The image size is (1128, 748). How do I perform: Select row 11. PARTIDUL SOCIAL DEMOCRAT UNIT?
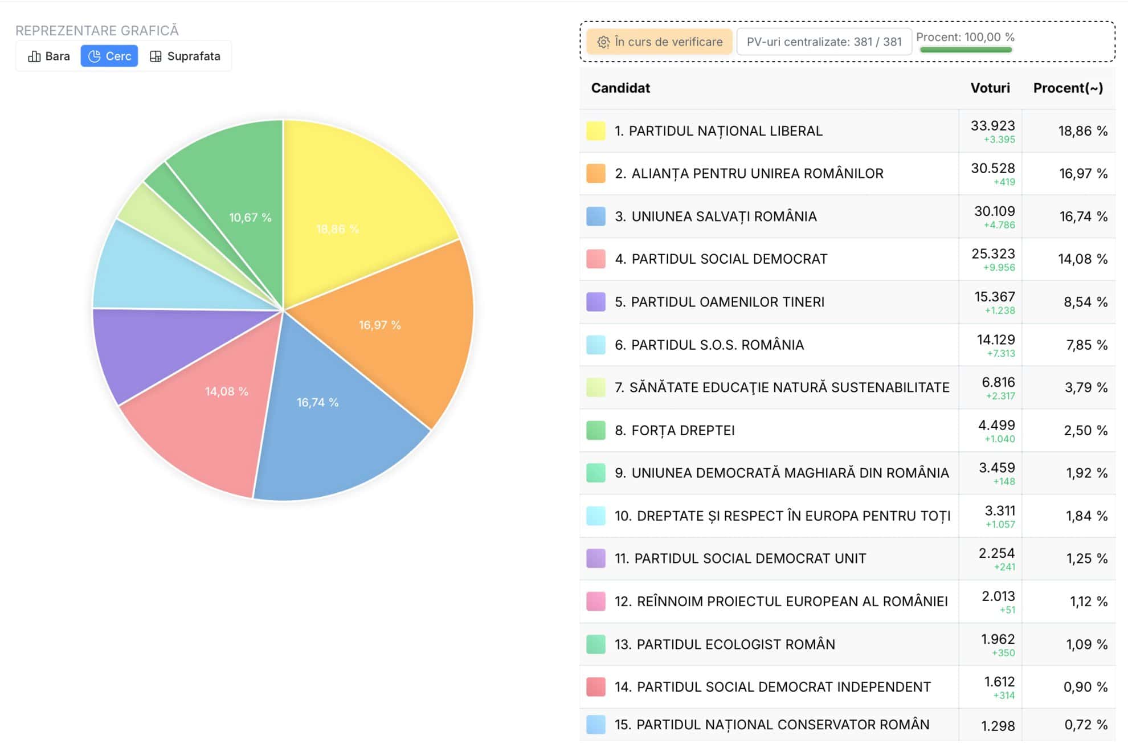[847, 558]
